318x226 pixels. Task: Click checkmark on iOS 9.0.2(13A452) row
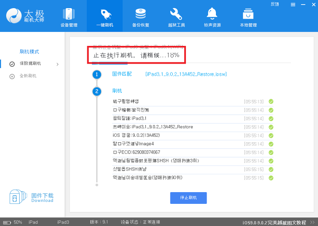point(271,136)
